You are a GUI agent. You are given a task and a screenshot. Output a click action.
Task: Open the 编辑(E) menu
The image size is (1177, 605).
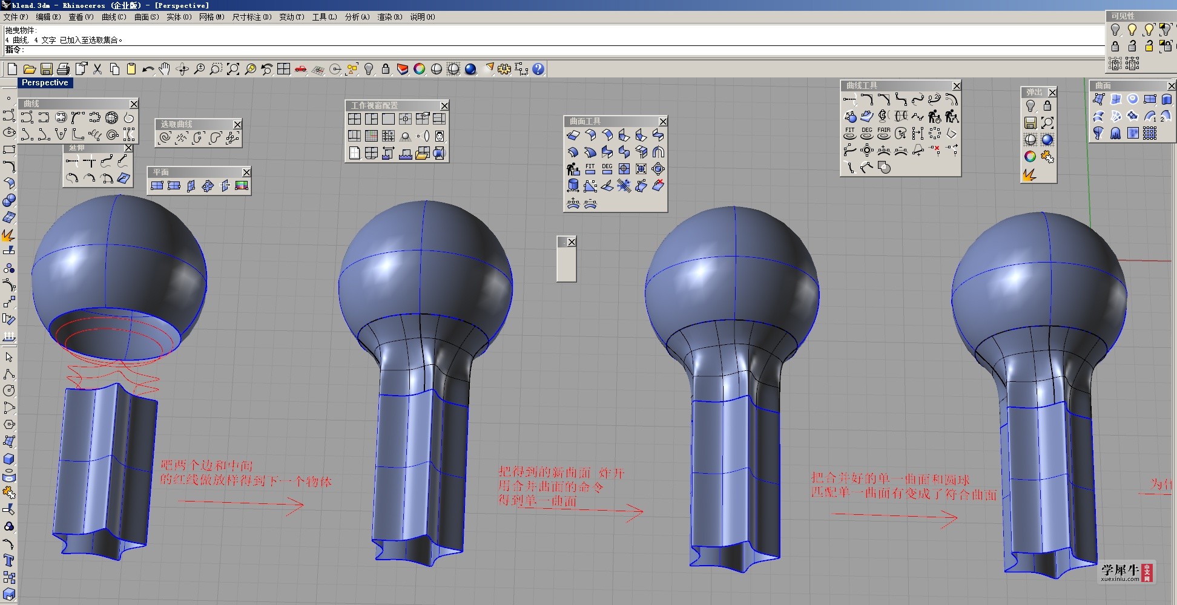[x=48, y=17]
